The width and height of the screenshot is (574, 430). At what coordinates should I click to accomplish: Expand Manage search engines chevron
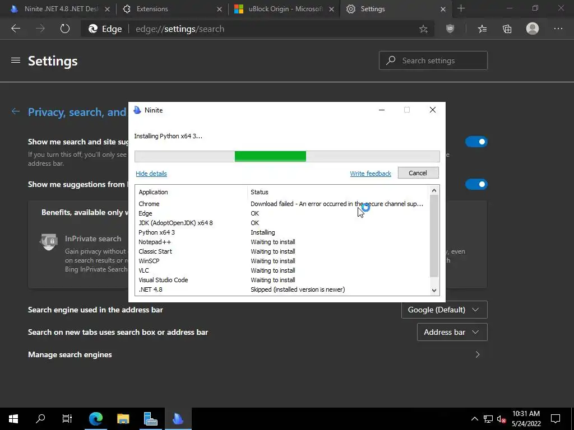tap(478, 354)
